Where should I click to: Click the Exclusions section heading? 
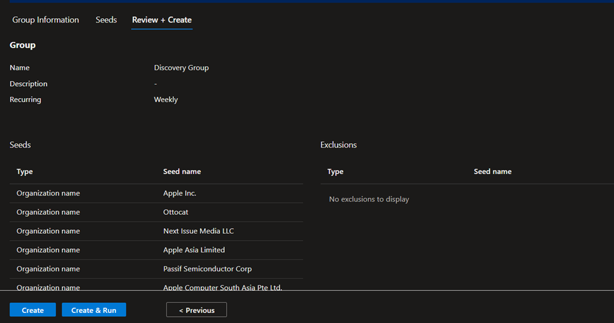pyautogui.click(x=339, y=145)
